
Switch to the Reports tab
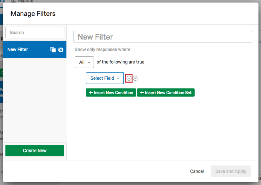[25, 1]
